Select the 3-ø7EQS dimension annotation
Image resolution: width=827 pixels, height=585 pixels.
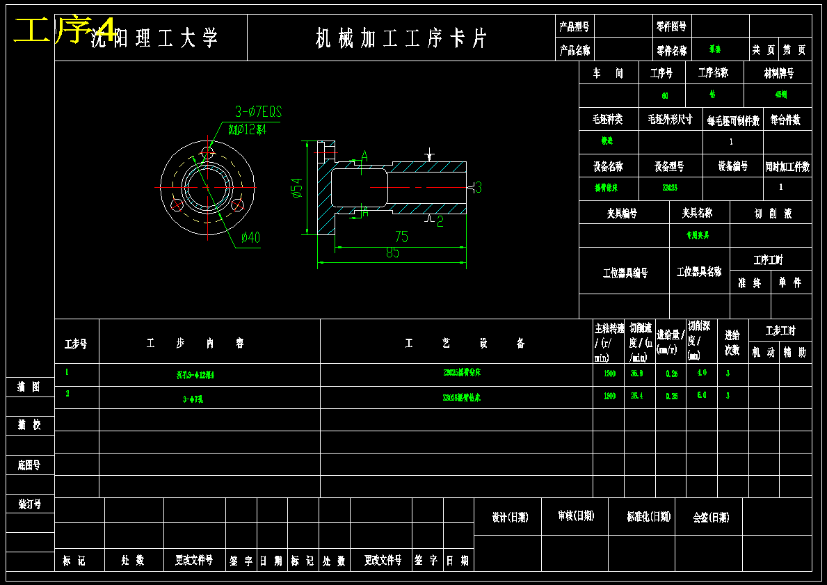coord(259,111)
